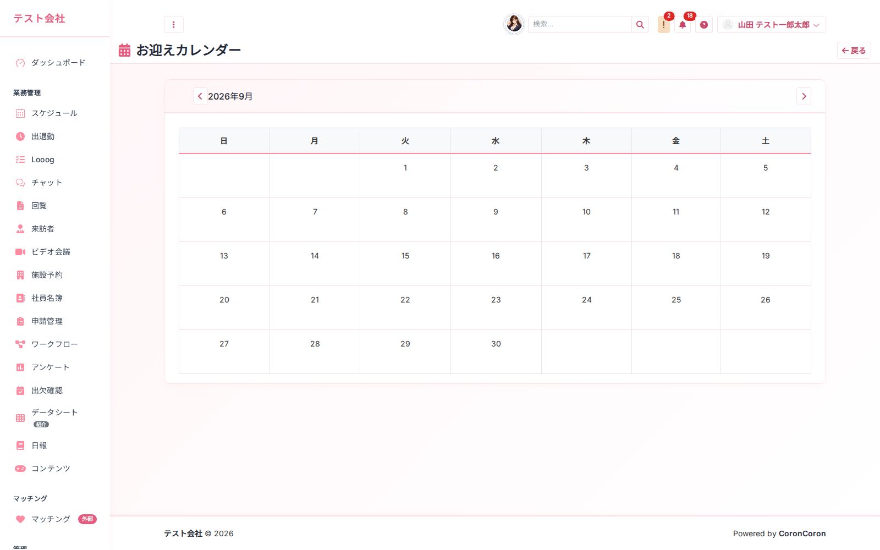The height and width of the screenshot is (550, 880).
Task: Click the 来訪者 person icon
Action: point(20,229)
